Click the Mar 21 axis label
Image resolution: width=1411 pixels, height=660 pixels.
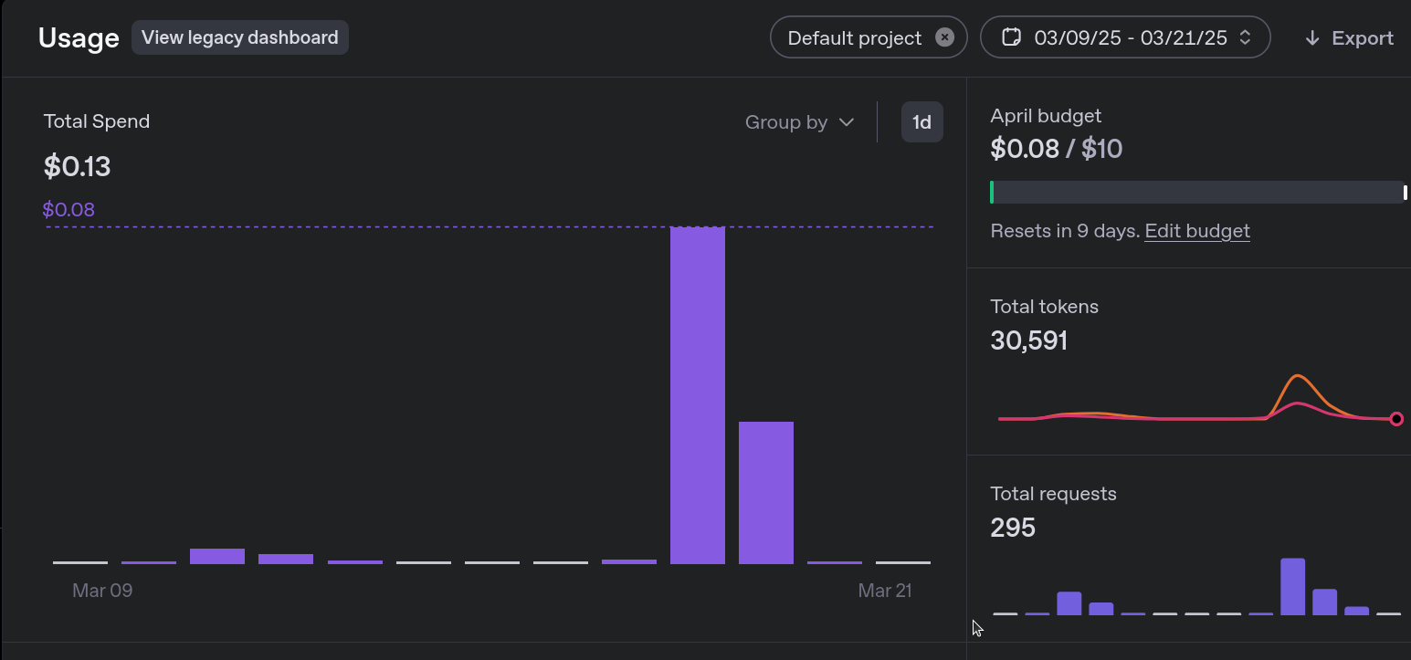click(884, 591)
